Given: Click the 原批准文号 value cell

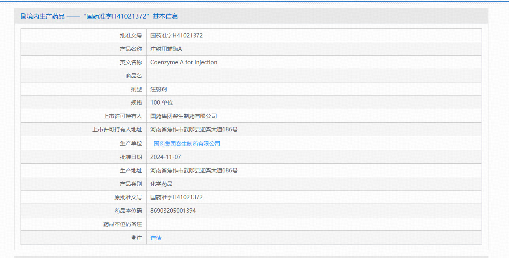Looking at the screenshot, I should [176, 197].
